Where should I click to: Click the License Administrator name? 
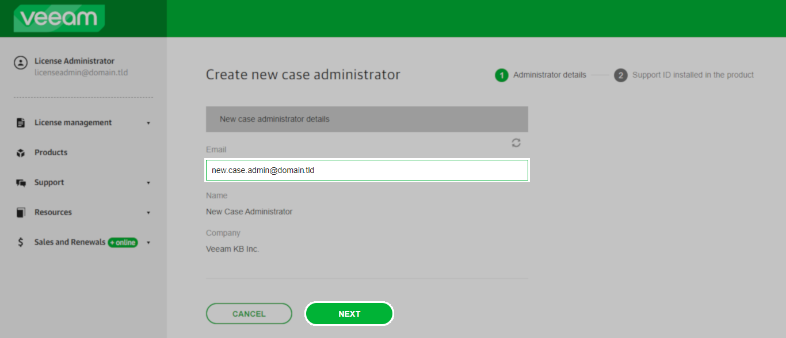pyautogui.click(x=74, y=61)
